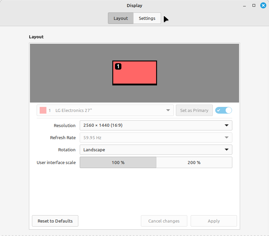Click Cancel changes button

click(164, 221)
